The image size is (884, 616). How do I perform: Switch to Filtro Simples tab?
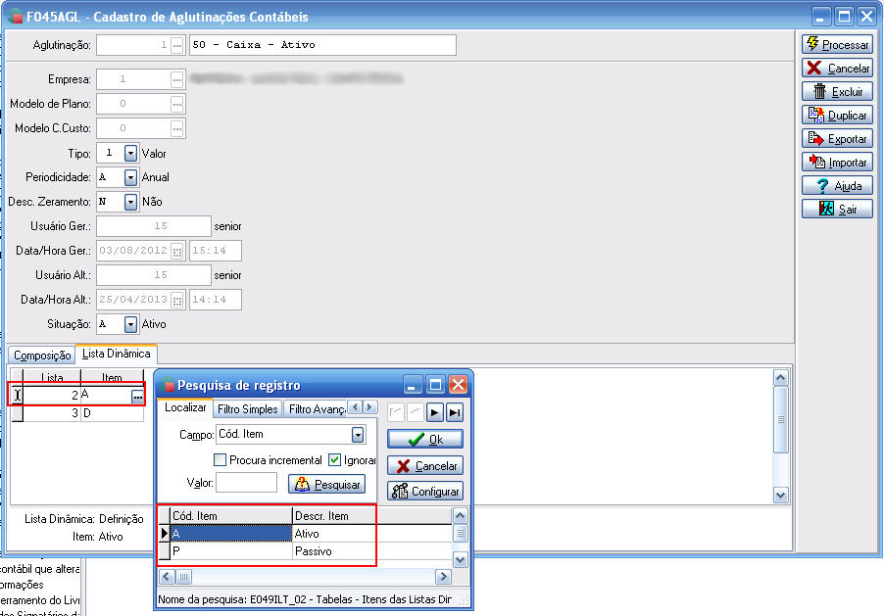pos(248,409)
